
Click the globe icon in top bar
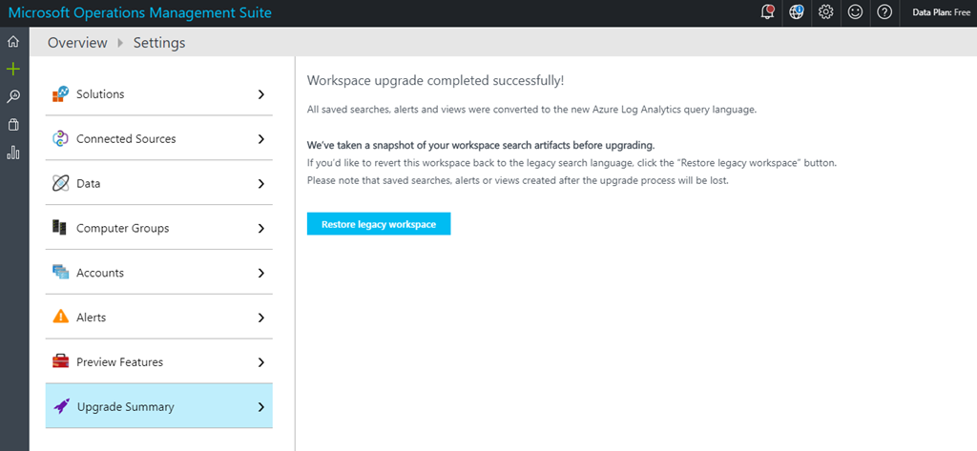coord(798,12)
